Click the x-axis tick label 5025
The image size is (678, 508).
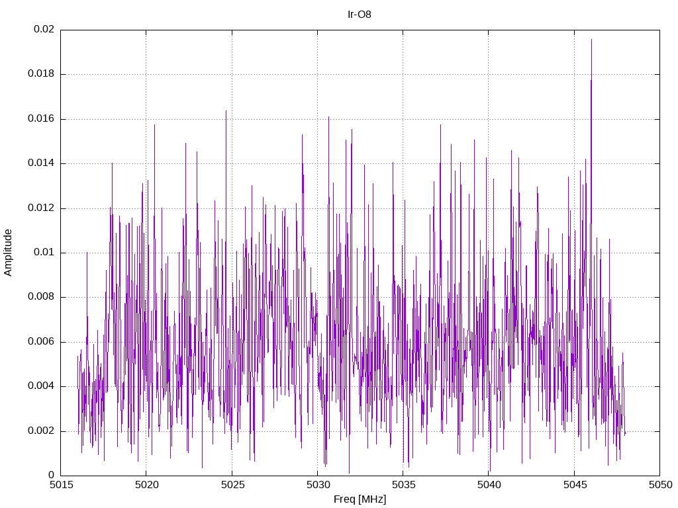(232, 485)
